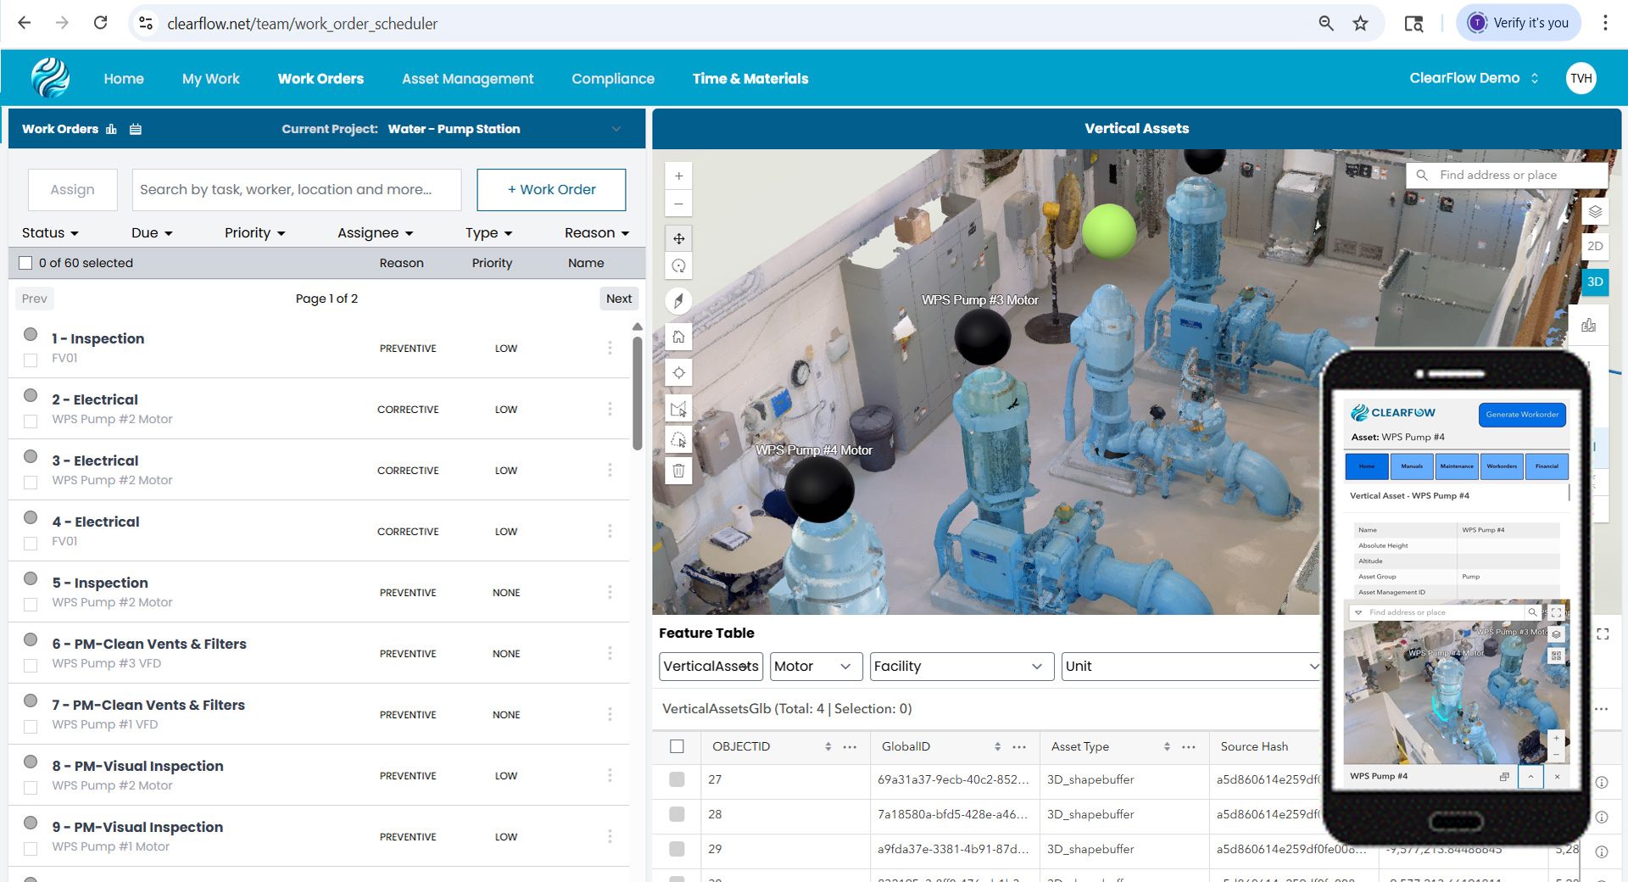
Task: Go back with the browser arrow
Action: click(x=25, y=23)
